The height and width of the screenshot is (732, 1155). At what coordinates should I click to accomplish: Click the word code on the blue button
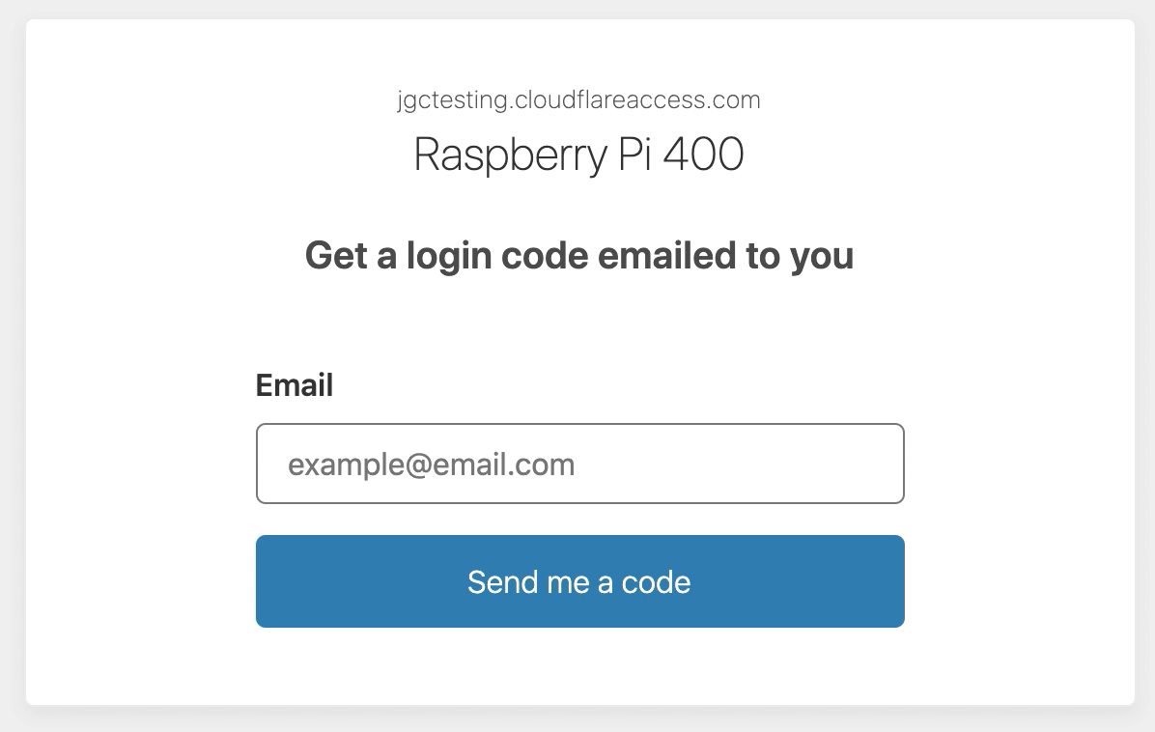click(x=656, y=582)
